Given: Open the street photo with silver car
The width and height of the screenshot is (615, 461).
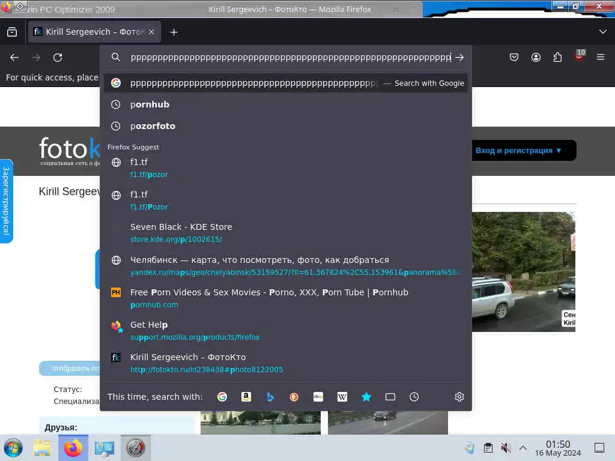Looking at the screenshot, I should click(x=523, y=272).
